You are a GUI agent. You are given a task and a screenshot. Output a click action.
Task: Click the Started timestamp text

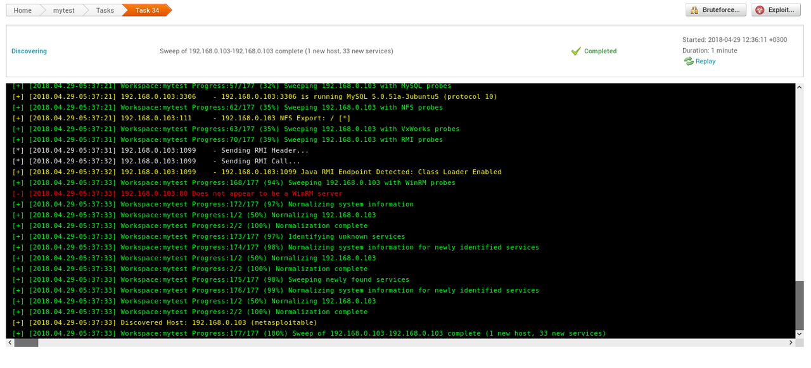[735, 40]
